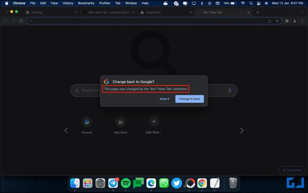Switch to Bar1 New Tab - peiiipckckejnjfc tab

109,12
